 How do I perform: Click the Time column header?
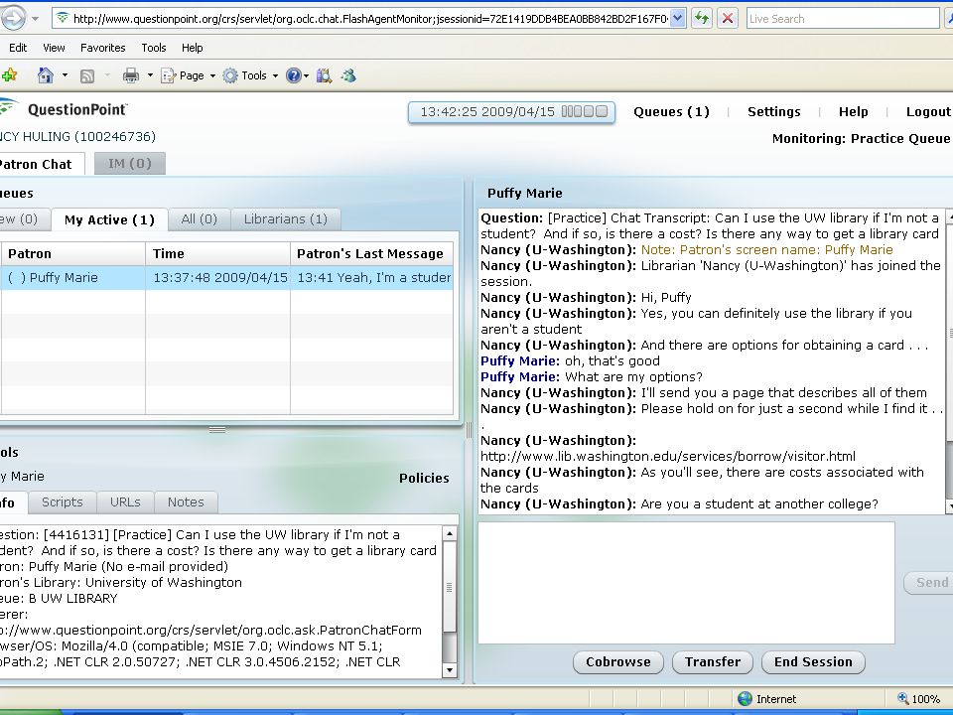click(217, 253)
